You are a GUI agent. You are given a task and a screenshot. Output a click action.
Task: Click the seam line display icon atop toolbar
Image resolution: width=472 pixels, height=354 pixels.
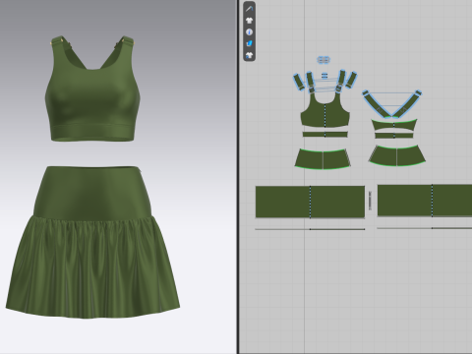point(250,9)
